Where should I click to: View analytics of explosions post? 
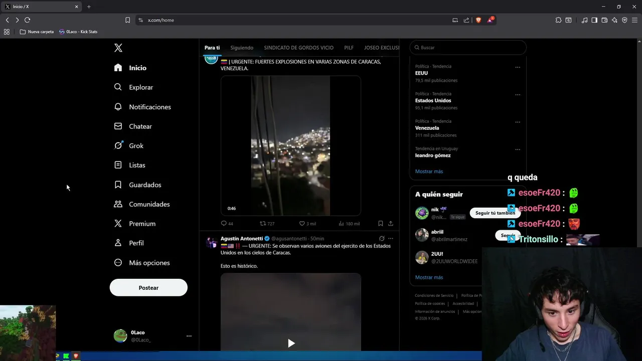[349, 224]
